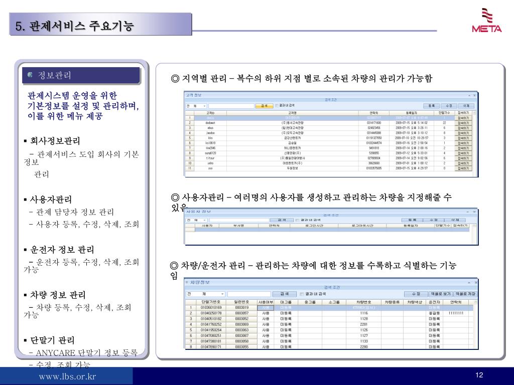Click 접속하기 for the dodomot row
Image resolution: width=514 pixels, height=385 pixels.
463,123
